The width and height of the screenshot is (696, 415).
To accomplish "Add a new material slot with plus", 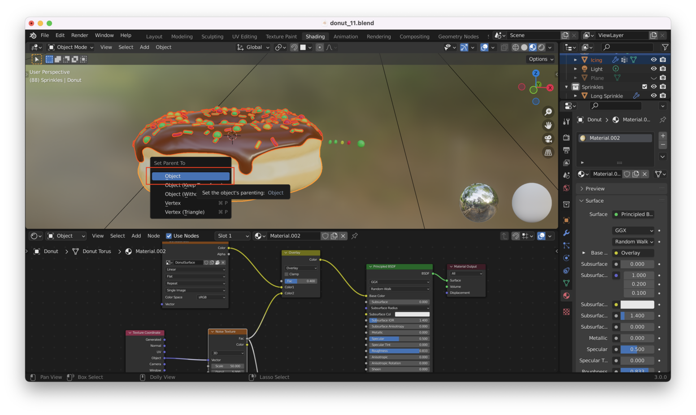I will 662,136.
